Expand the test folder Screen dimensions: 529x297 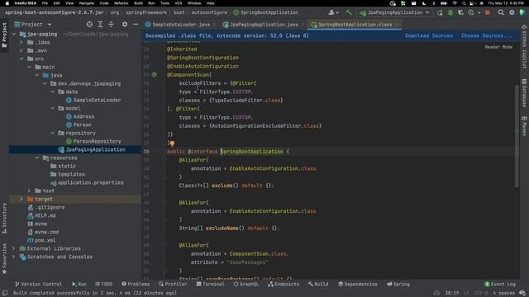click(x=29, y=191)
